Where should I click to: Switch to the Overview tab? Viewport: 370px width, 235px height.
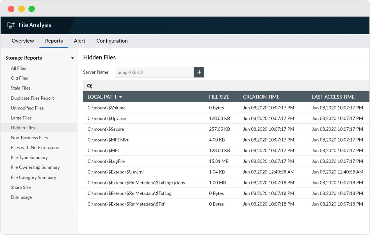tap(23, 41)
